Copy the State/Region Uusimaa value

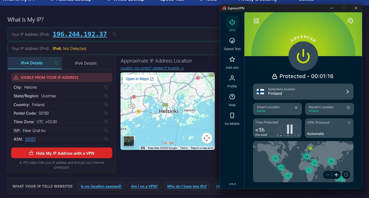106,96
